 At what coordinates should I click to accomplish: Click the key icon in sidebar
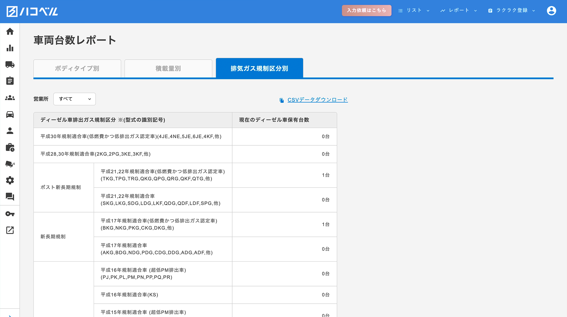point(10,214)
